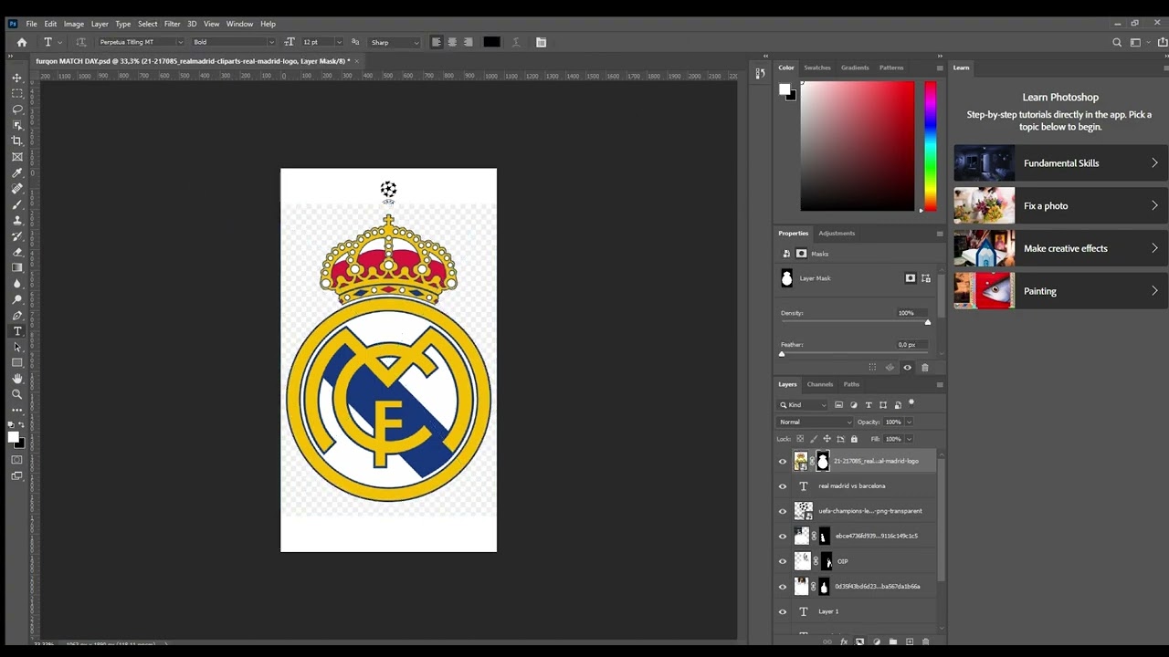Image resolution: width=1169 pixels, height=657 pixels.
Task: Center text in options bar
Action: [x=452, y=42]
